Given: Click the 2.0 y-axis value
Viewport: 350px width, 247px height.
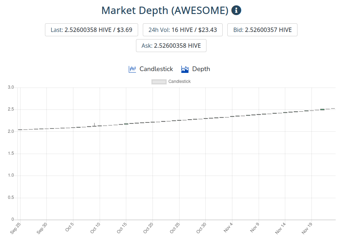Looking at the screenshot, I should click(11, 131).
